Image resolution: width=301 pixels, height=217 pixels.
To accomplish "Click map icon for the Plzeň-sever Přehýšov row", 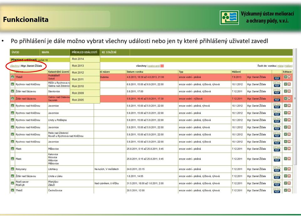I will pos(13,183).
